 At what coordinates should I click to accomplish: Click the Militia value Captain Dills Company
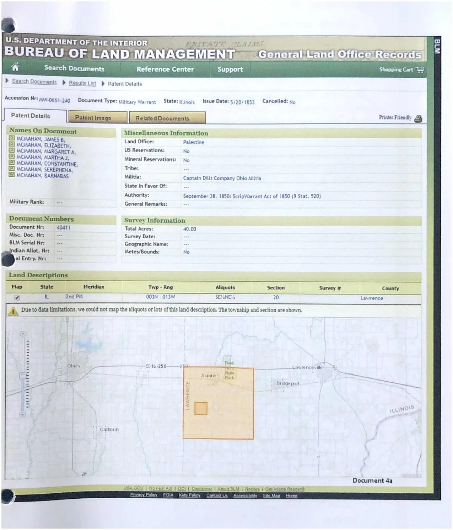pyautogui.click(x=222, y=178)
